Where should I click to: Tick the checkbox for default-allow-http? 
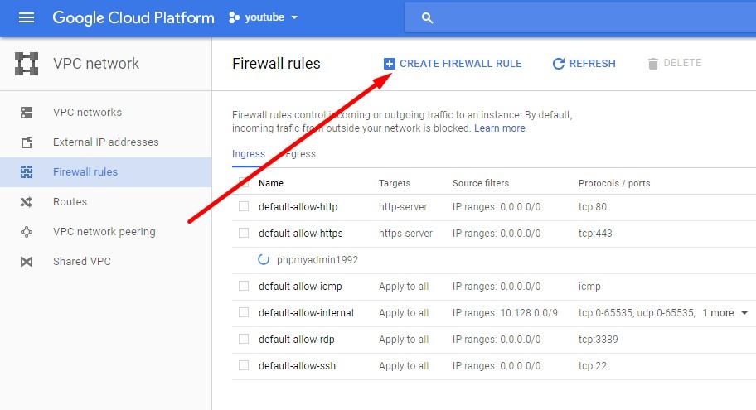point(244,207)
